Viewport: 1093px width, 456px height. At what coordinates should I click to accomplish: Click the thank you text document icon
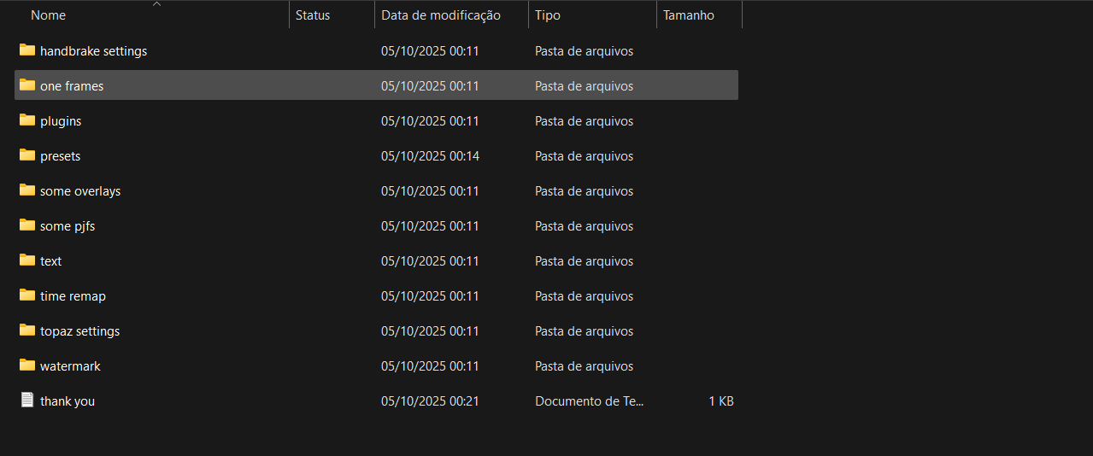tap(27, 400)
